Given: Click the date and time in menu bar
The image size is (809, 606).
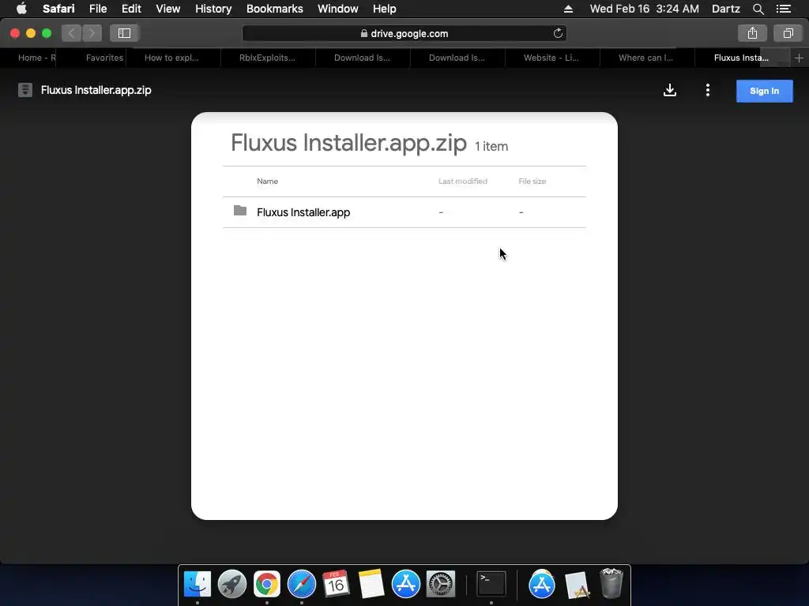Looking at the screenshot, I should click(645, 9).
